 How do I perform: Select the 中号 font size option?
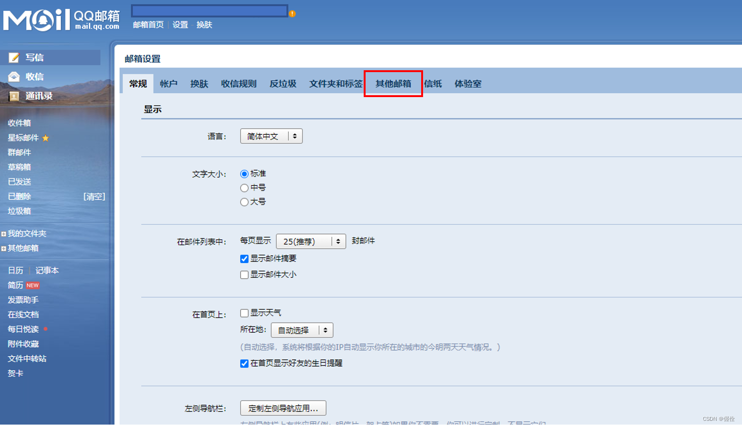click(244, 188)
